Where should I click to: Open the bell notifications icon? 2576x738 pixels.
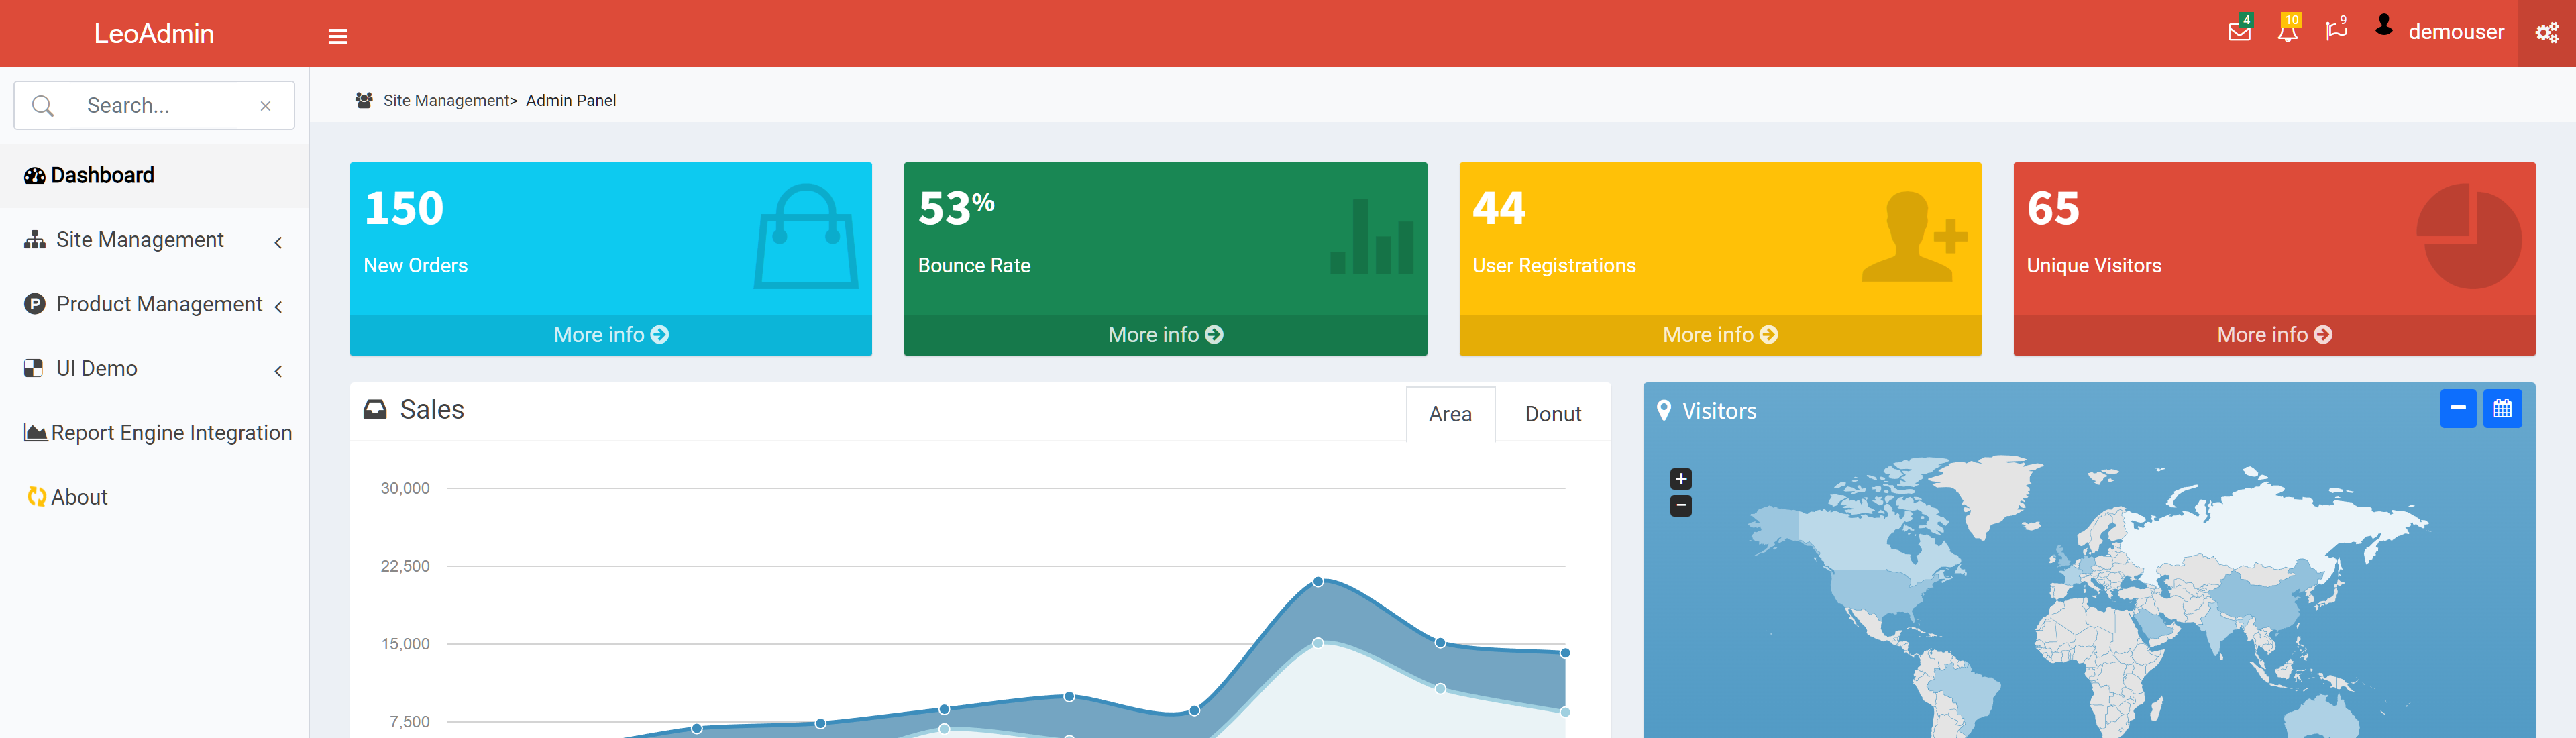2287,32
